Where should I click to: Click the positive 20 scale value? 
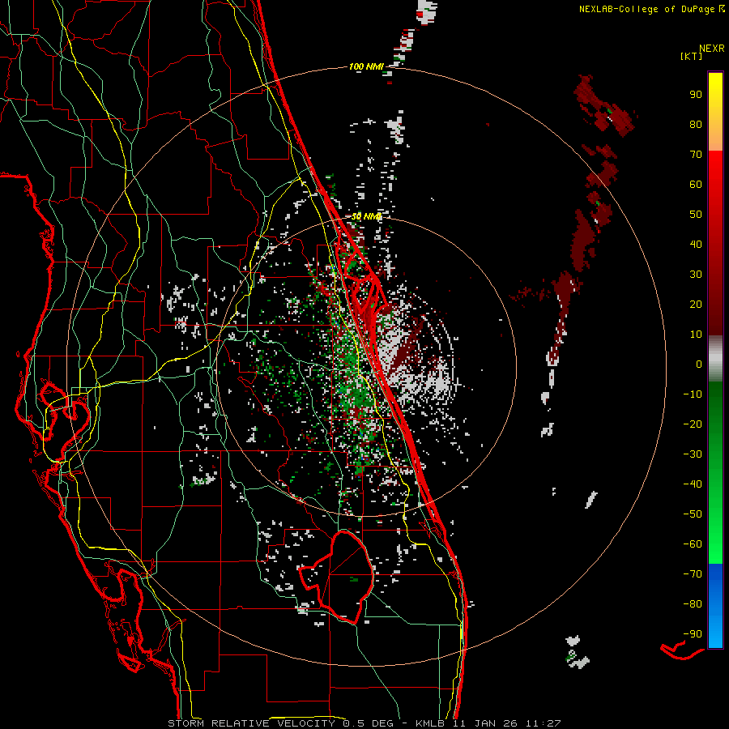(696, 304)
